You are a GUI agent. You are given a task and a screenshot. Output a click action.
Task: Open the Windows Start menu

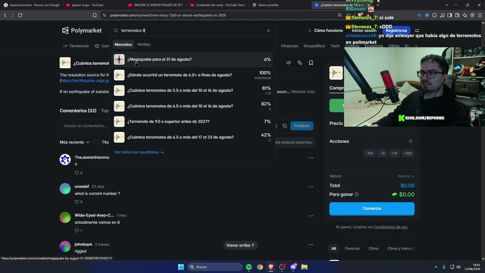click(181, 267)
